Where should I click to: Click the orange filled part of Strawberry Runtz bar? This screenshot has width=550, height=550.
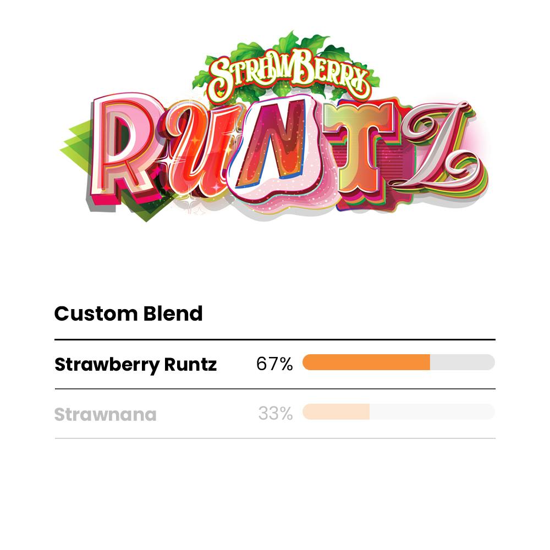point(366,362)
